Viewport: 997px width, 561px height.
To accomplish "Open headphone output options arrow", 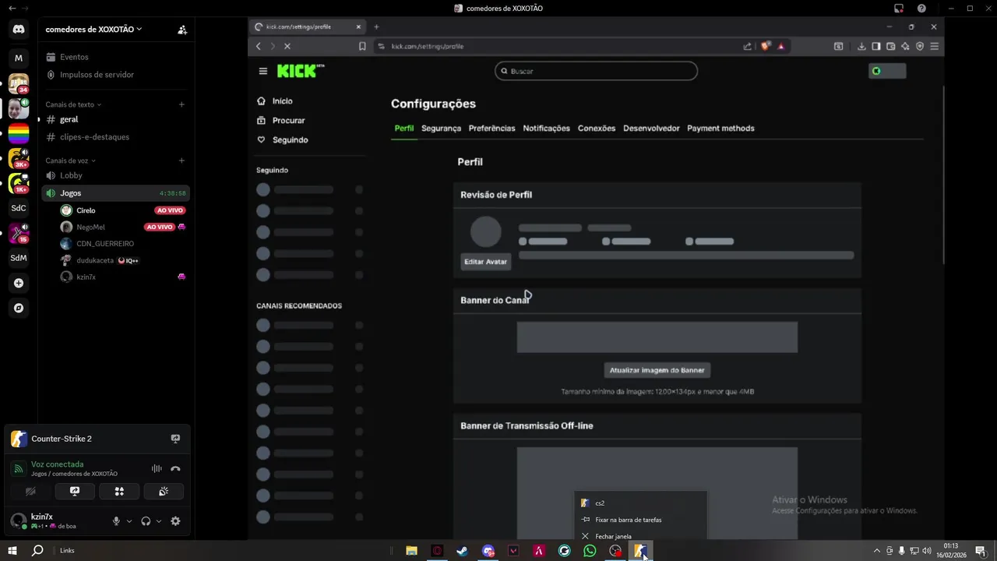I will point(159,521).
